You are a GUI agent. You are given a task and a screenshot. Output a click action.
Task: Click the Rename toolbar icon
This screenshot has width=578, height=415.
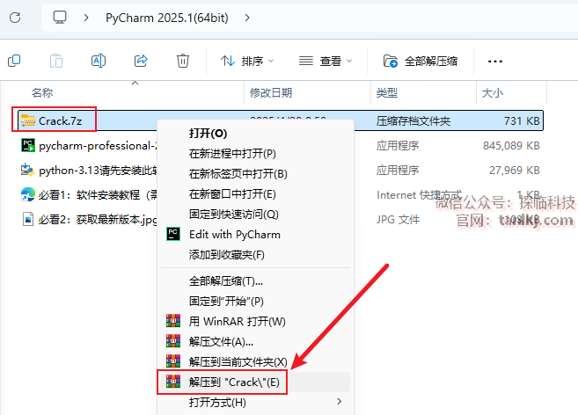pyautogui.click(x=99, y=61)
